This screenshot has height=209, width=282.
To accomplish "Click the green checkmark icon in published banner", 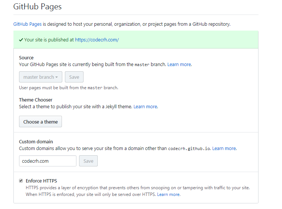I will (21, 40).
